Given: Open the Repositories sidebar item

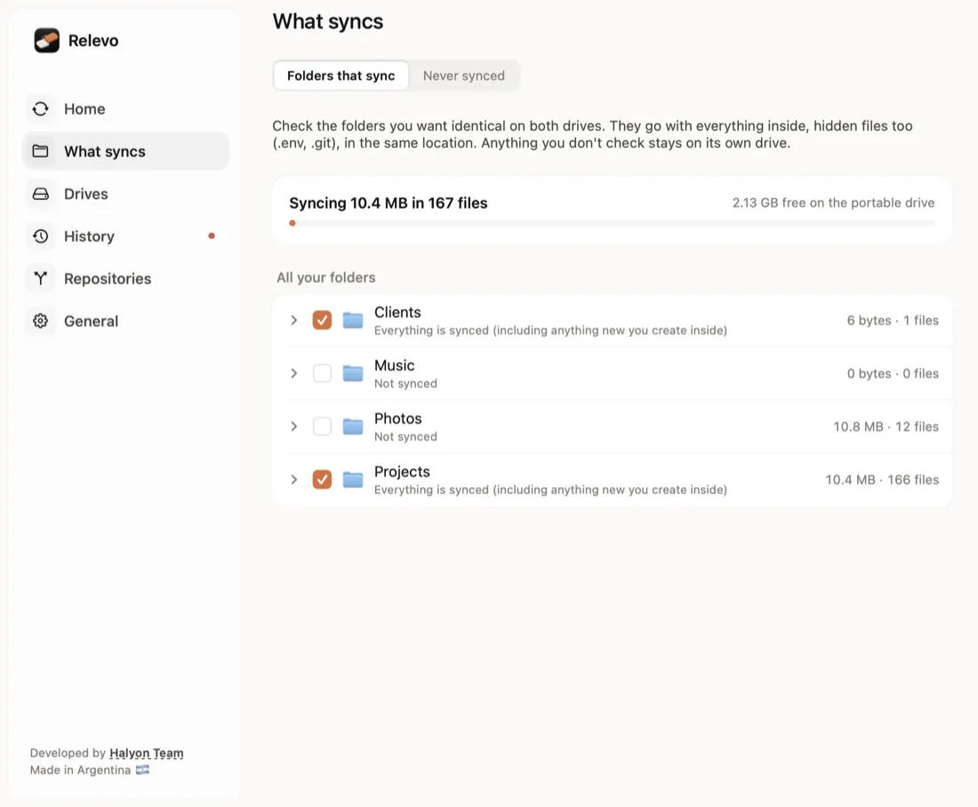Looking at the screenshot, I should pos(125,279).
